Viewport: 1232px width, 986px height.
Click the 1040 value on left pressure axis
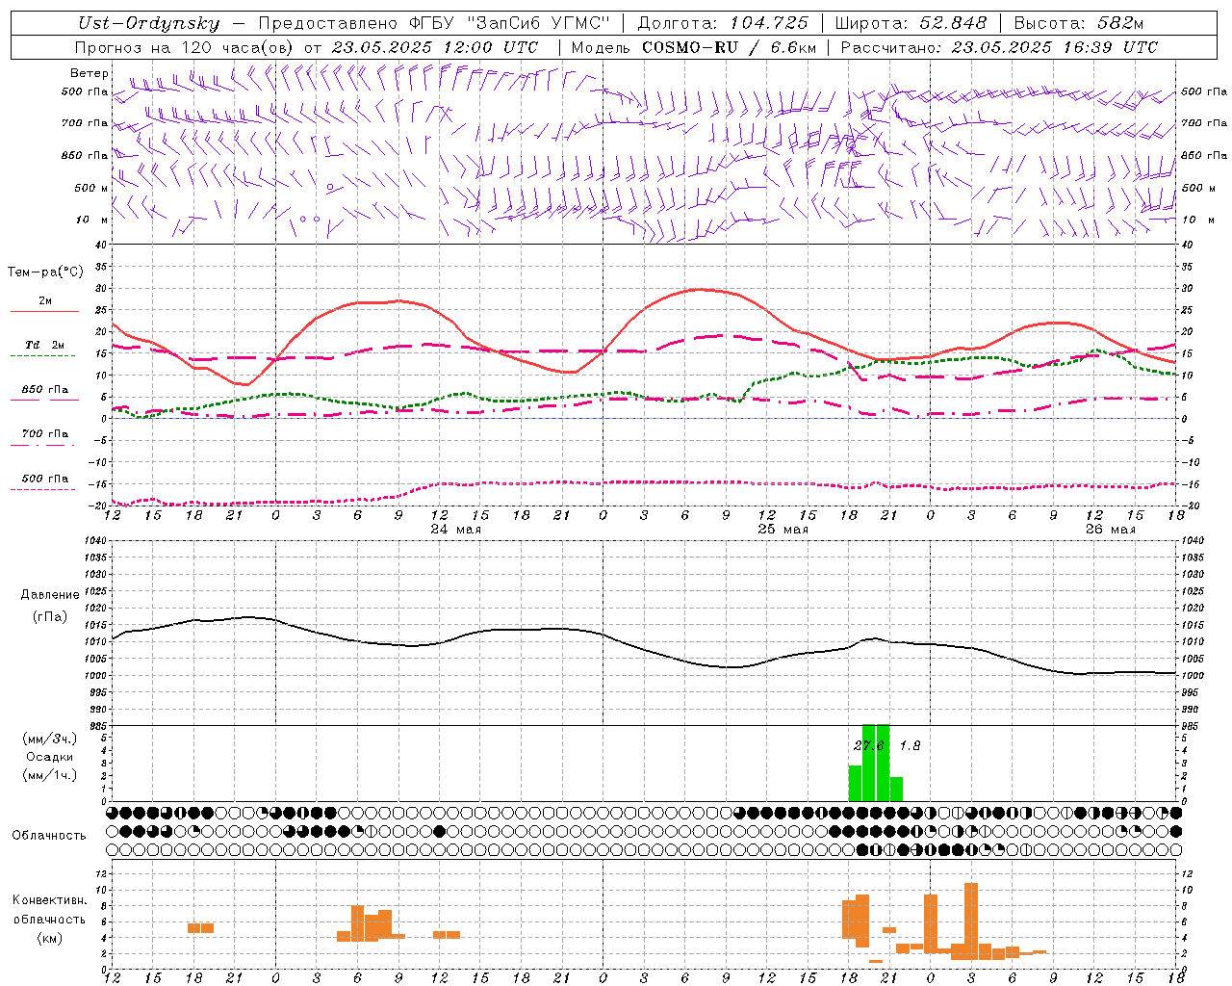(x=96, y=541)
